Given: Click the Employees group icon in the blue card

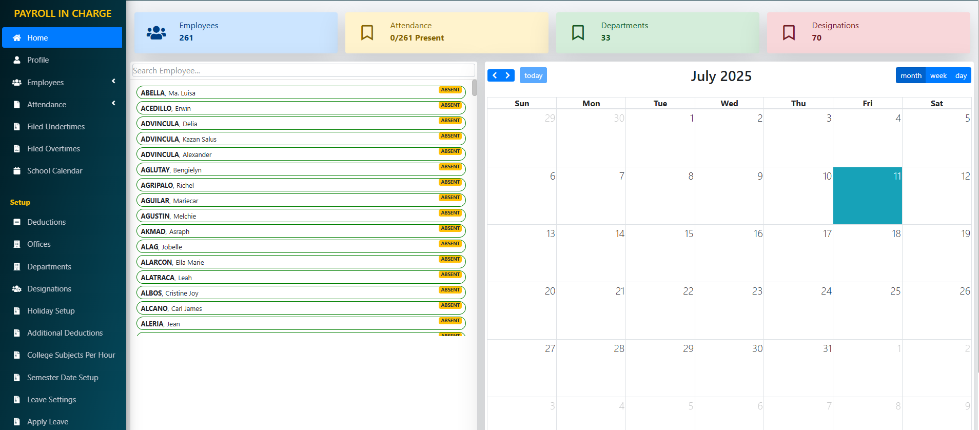Looking at the screenshot, I should [156, 33].
